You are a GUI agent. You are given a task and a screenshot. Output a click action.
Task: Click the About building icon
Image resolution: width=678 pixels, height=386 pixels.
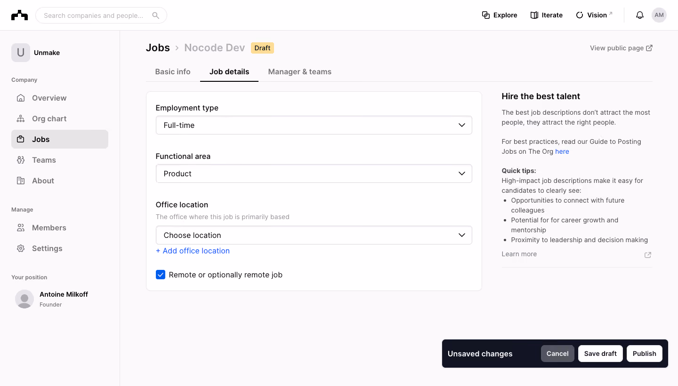tap(21, 181)
